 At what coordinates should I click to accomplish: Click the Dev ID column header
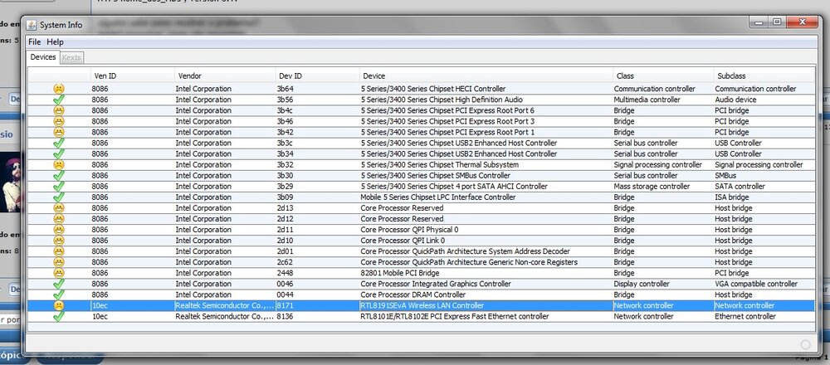pos(290,75)
